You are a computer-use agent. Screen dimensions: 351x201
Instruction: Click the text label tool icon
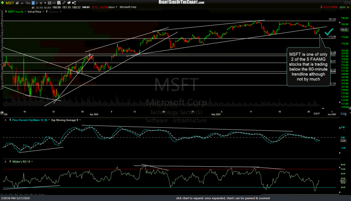pos(50,3)
